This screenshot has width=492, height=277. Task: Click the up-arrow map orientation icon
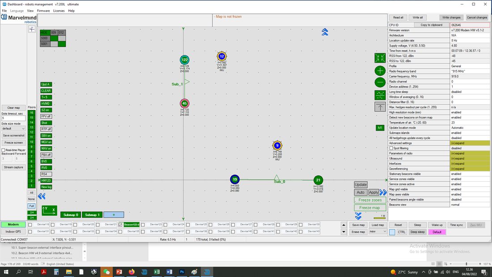380,107
